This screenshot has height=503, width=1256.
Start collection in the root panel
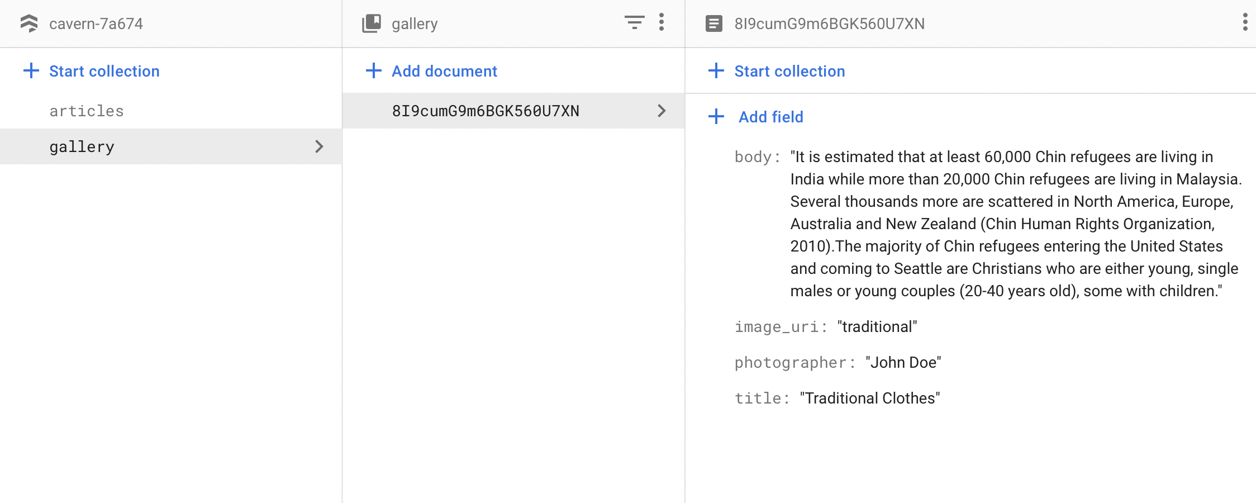point(92,71)
